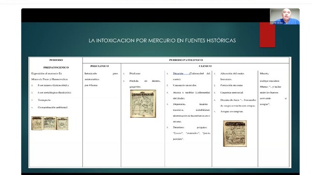Click the PERIODO PATOGENICO table header
312x175 pixels.
click(186, 60)
